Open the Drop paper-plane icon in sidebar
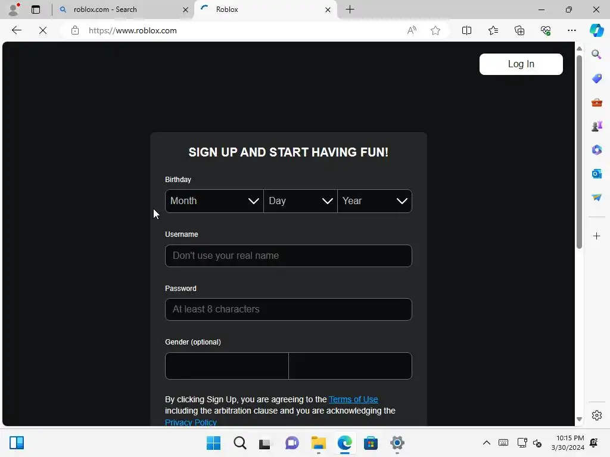This screenshot has width=610, height=457. tap(596, 198)
